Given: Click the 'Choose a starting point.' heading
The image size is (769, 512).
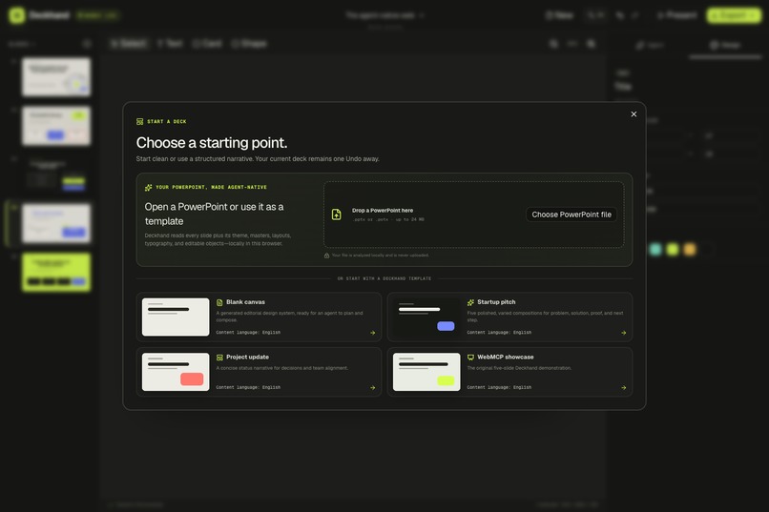Looking at the screenshot, I should pos(212,143).
